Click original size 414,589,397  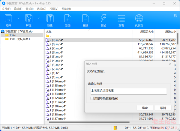[x=168, y=53]
